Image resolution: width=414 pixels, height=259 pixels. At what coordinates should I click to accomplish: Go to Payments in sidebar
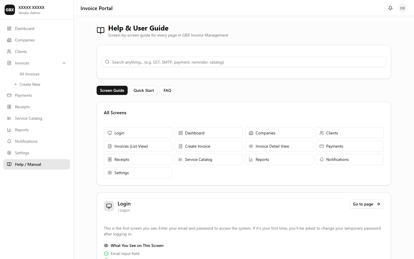click(x=37, y=95)
